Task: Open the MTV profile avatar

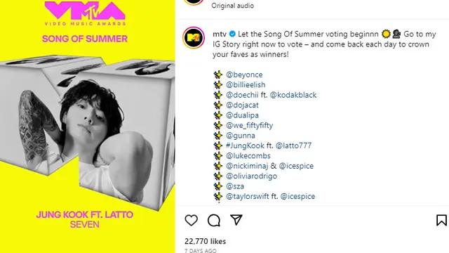Action: point(194,37)
